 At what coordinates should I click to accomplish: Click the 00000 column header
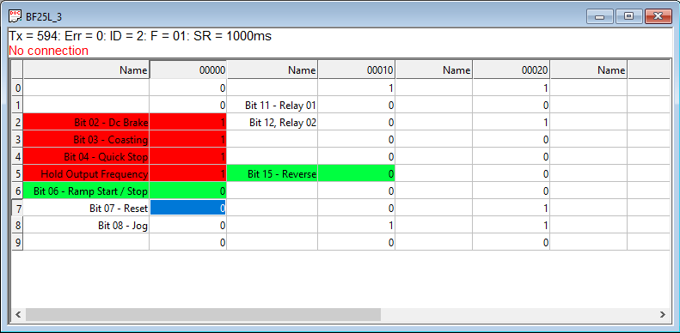tap(187, 70)
